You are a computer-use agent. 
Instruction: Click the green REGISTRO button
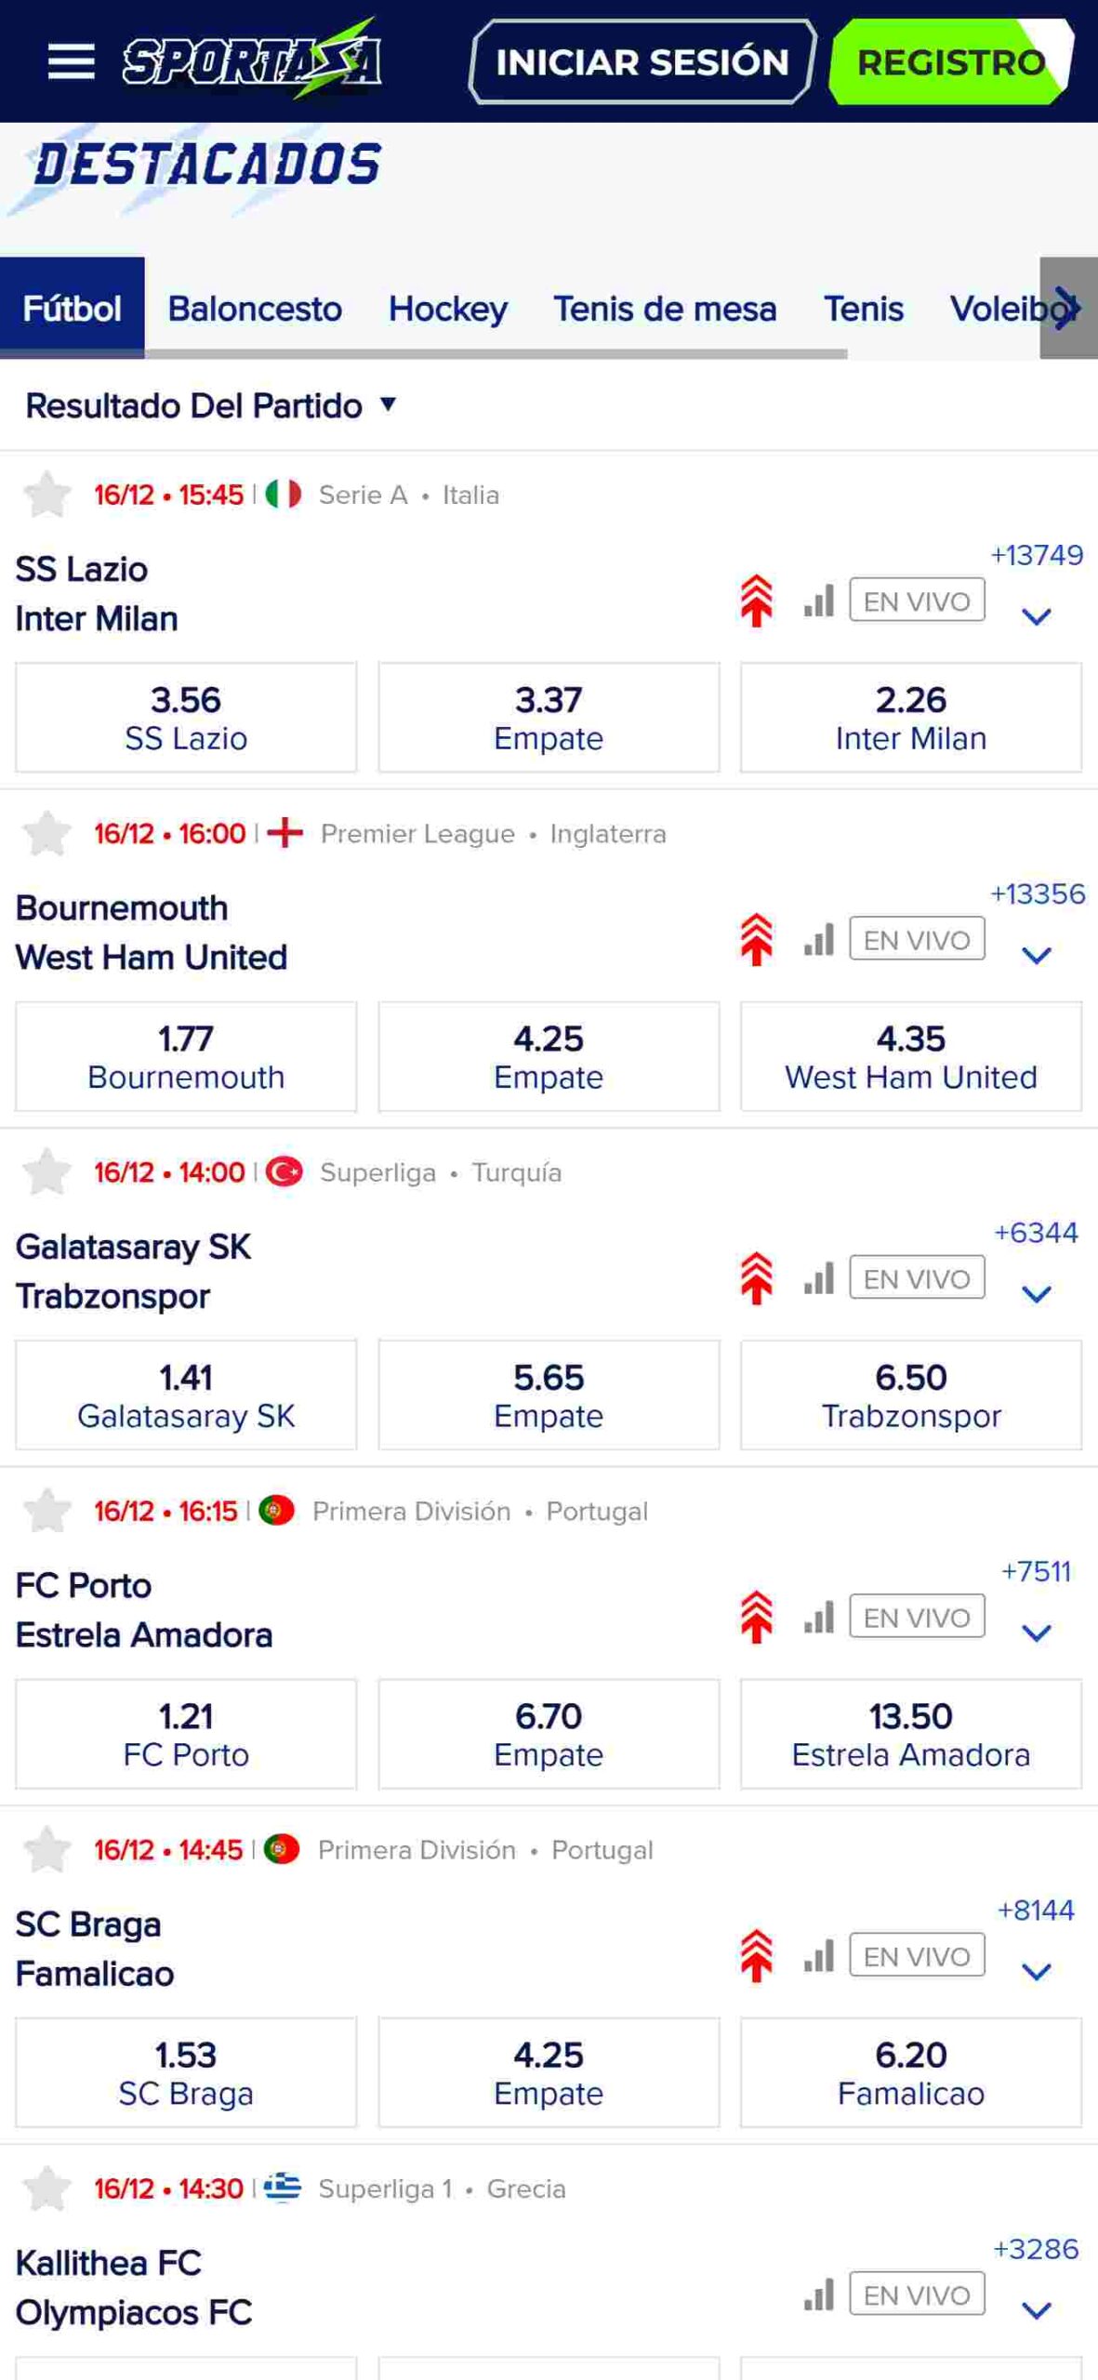951,61
